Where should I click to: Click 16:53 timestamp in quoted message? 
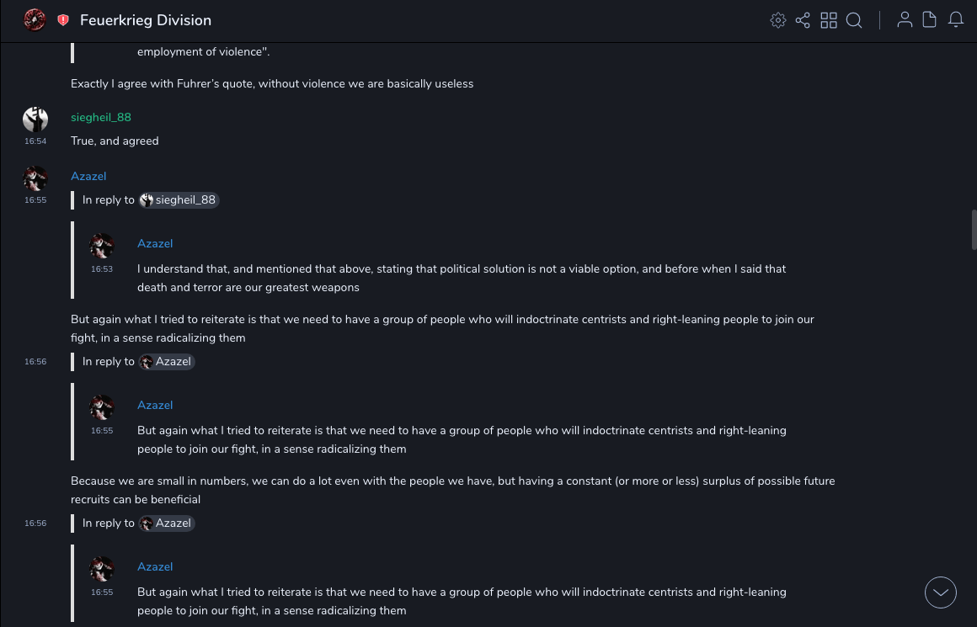pos(102,269)
